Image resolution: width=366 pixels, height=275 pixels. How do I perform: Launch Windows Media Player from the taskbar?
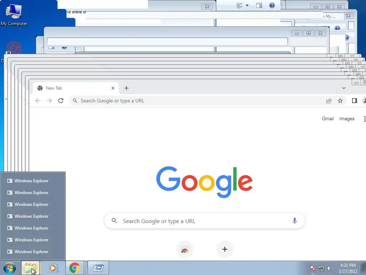53,268
